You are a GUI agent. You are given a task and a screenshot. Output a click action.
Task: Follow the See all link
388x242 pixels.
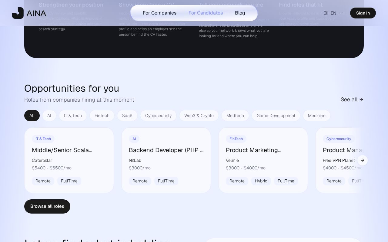click(352, 100)
